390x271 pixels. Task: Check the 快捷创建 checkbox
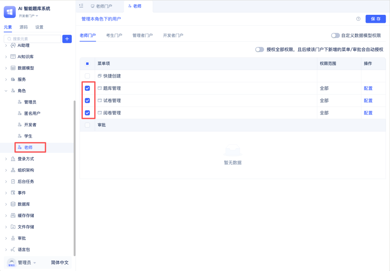[x=87, y=76]
